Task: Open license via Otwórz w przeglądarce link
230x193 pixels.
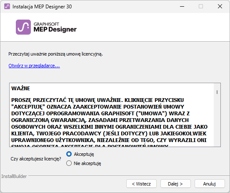Action: pyautogui.click(x=34, y=66)
